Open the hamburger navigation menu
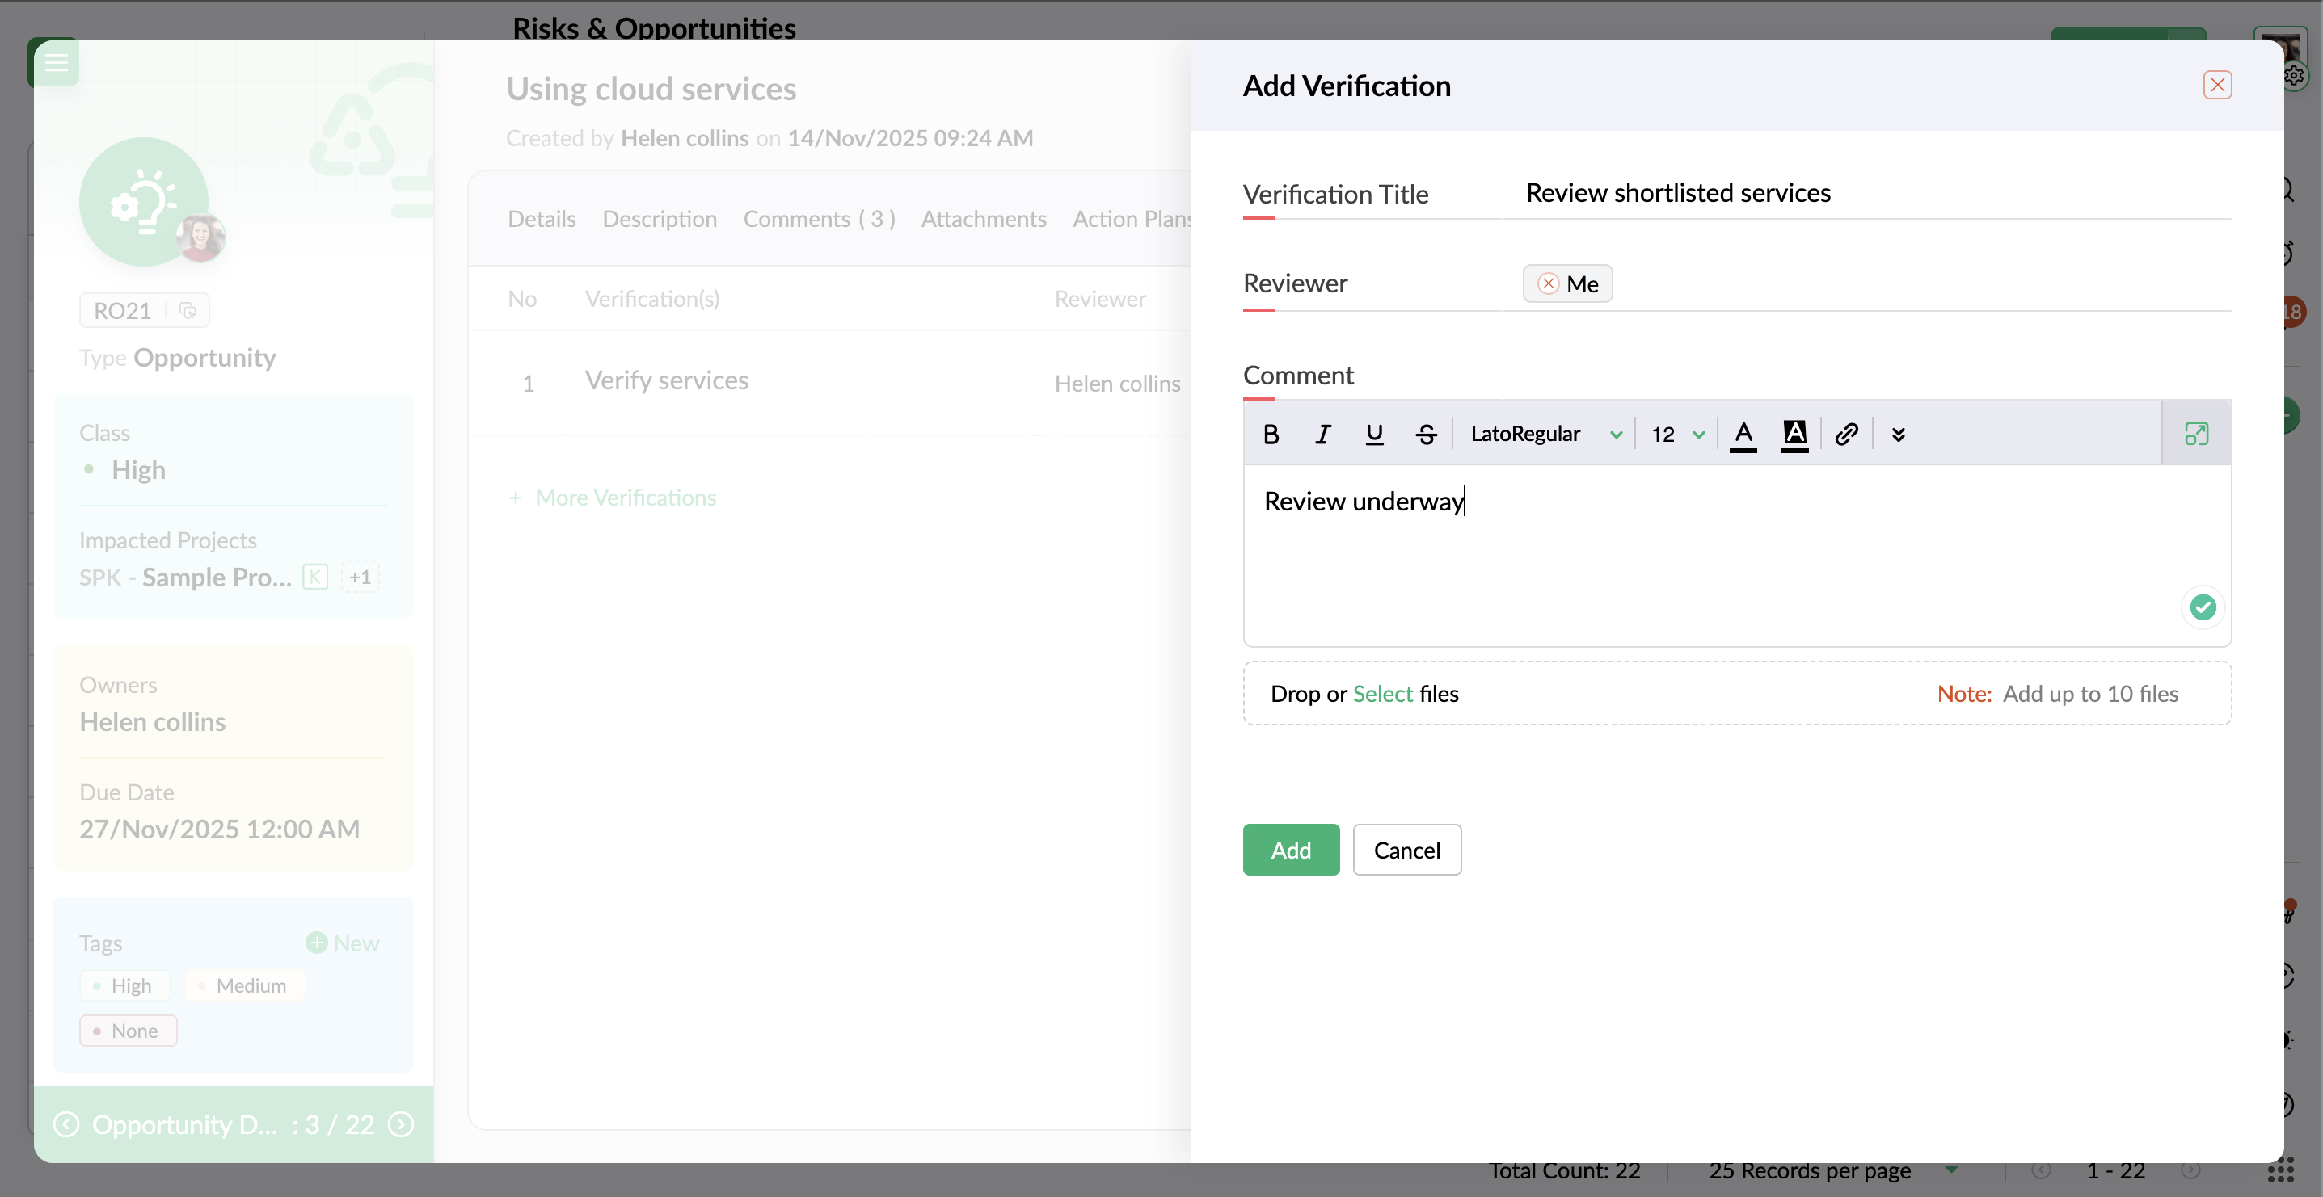Image resolution: width=2323 pixels, height=1197 pixels. coord(56,62)
